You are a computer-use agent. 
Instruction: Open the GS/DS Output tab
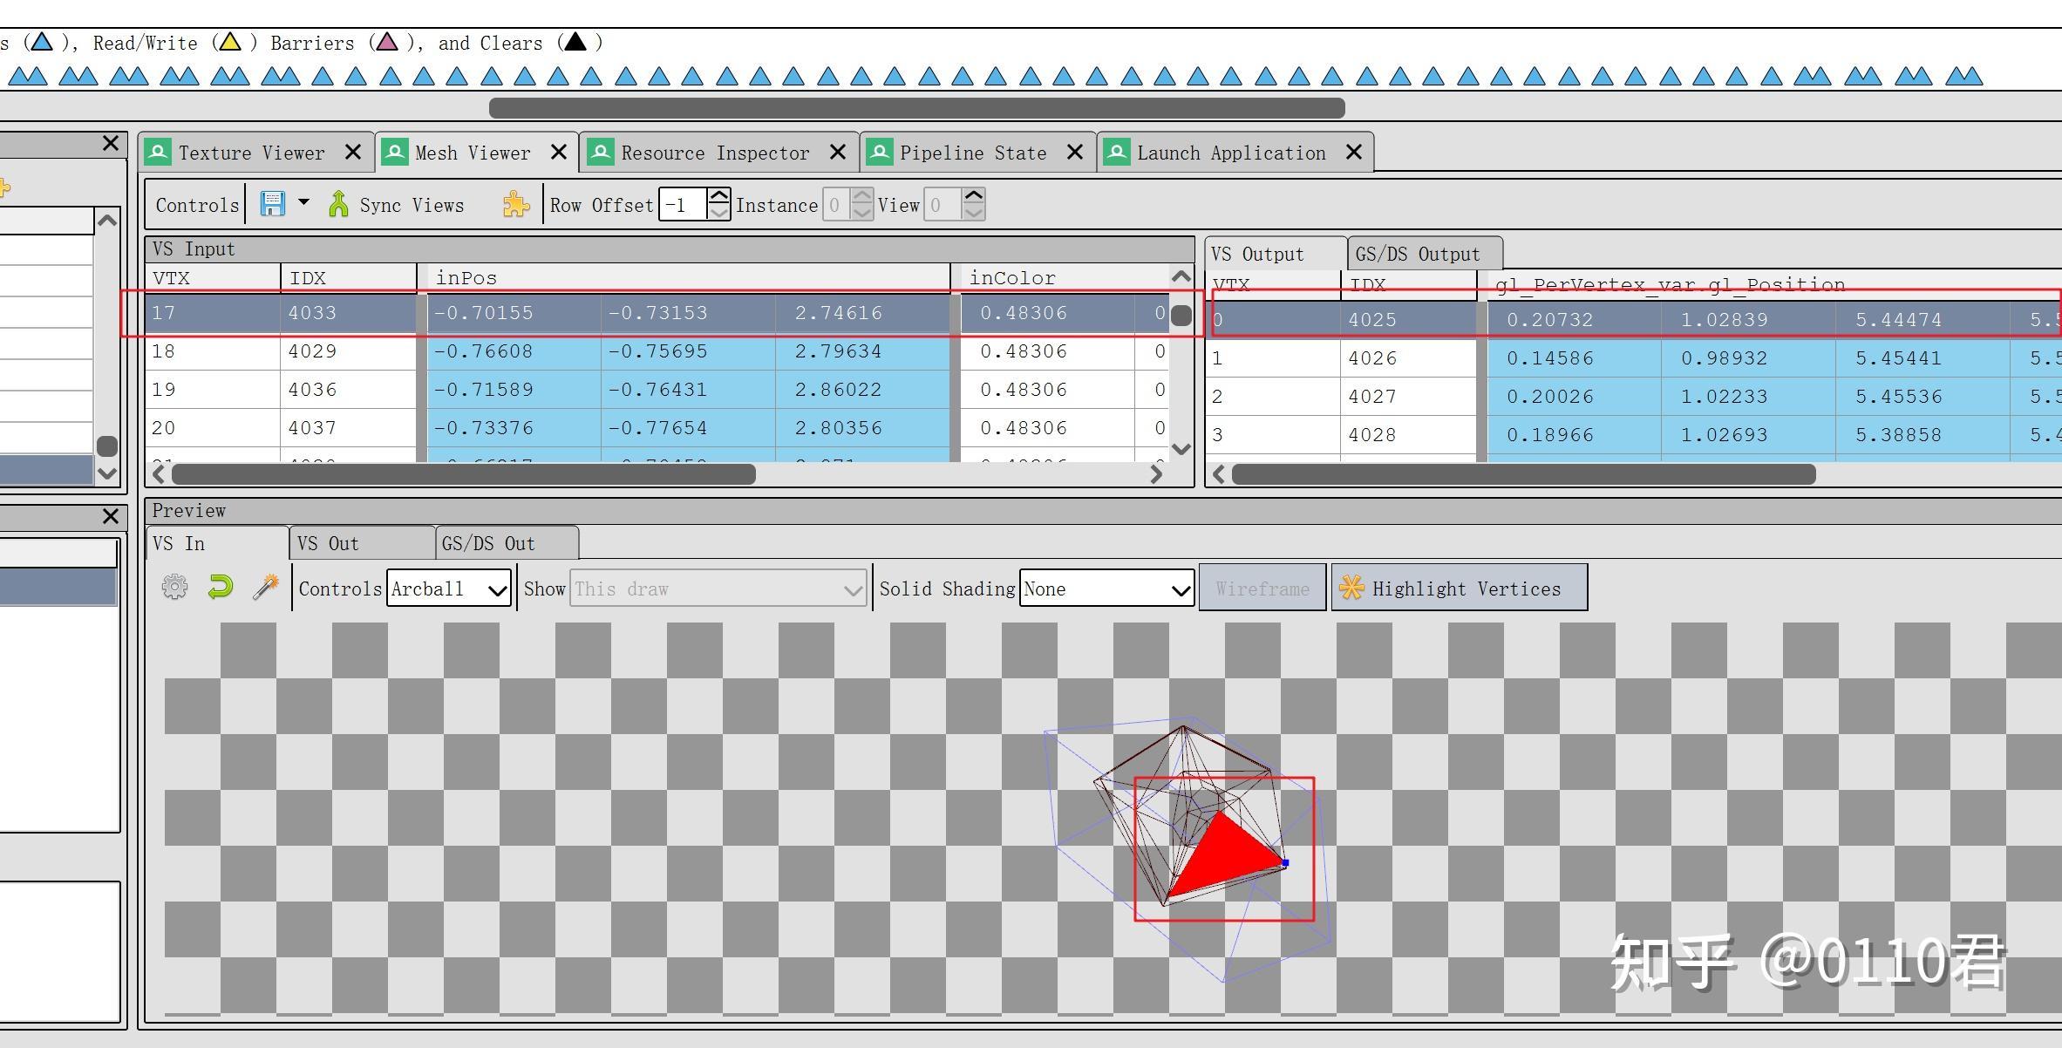(1417, 255)
